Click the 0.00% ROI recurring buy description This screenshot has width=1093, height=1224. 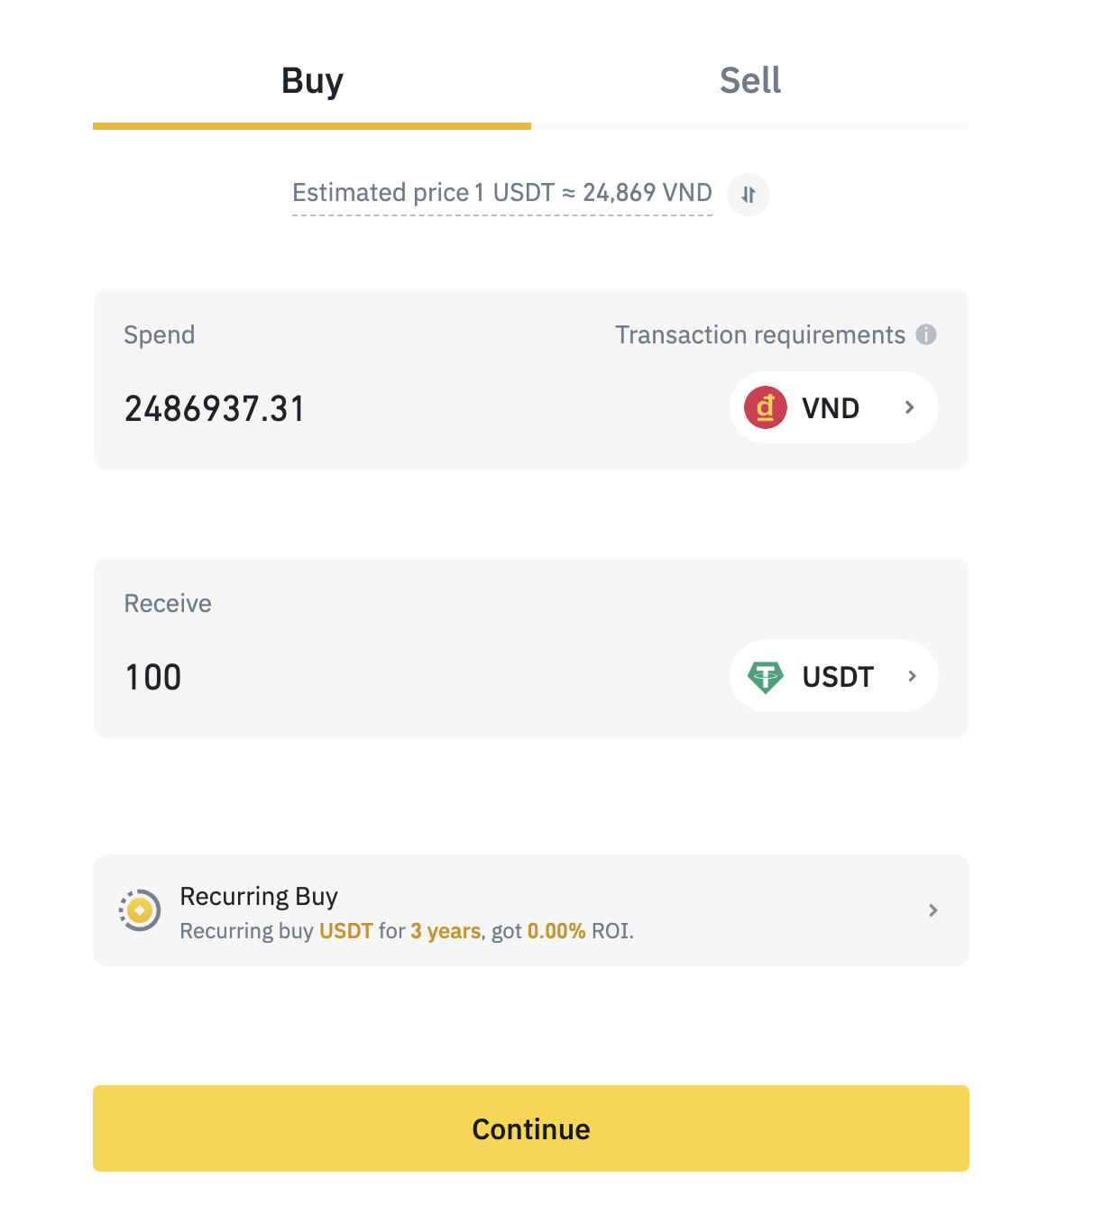pos(407,931)
